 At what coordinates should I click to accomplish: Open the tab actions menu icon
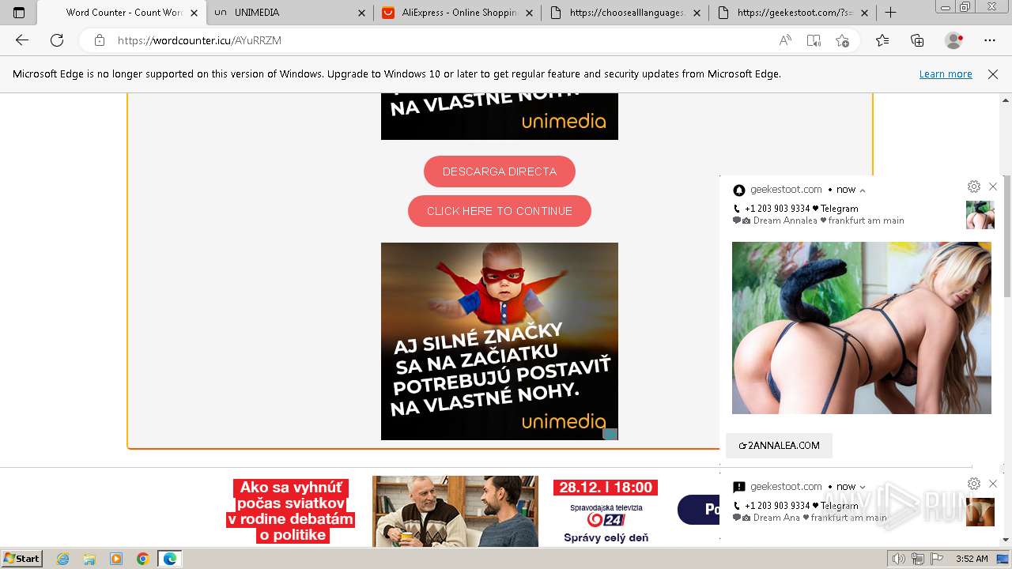tap(19, 13)
